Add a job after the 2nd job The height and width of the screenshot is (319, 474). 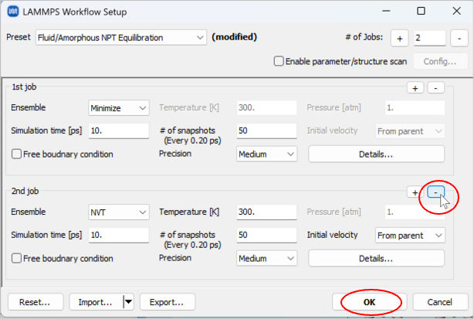[415, 192]
